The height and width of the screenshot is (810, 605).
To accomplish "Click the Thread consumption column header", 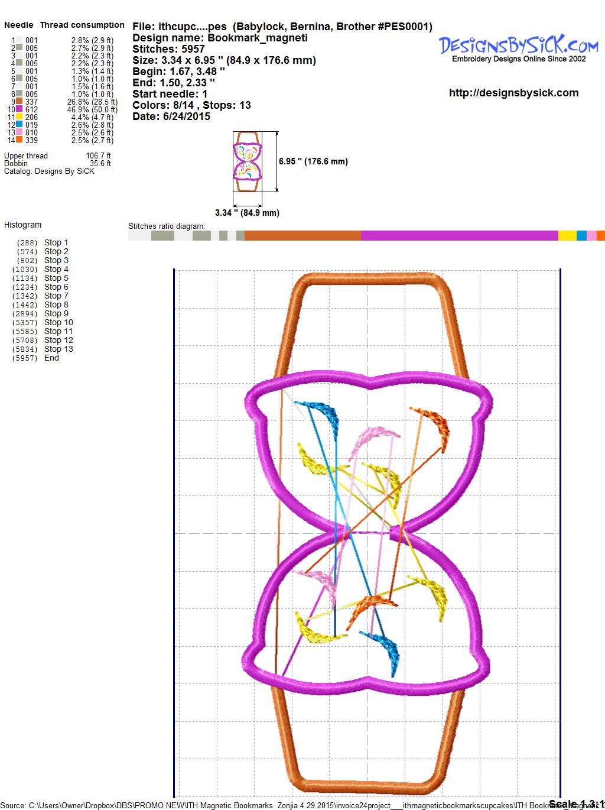I will (82, 25).
